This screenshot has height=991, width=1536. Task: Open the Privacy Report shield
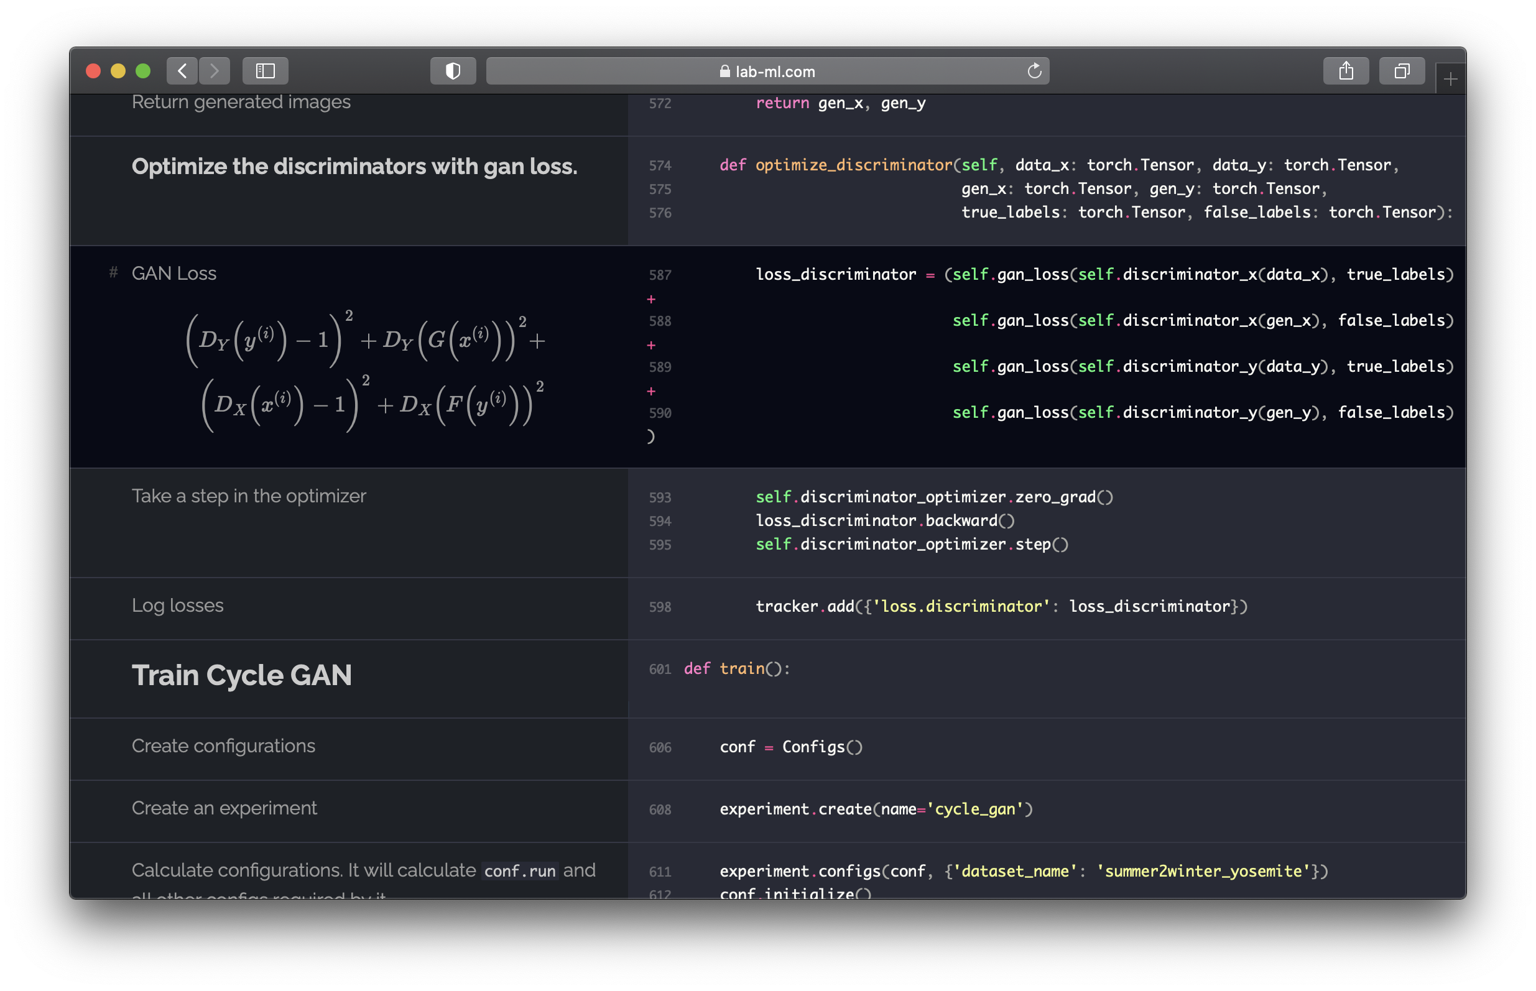(453, 71)
